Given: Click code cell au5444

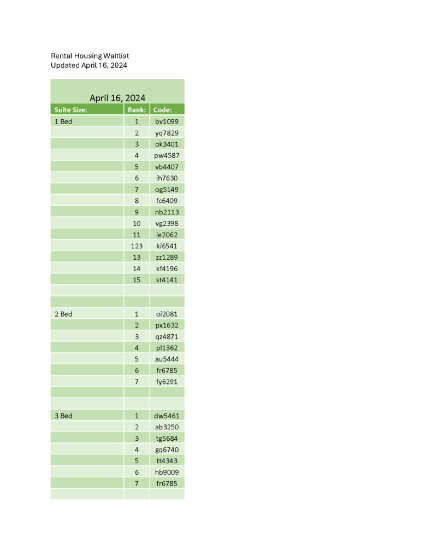Looking at the screenshot, I should point(167,359).
